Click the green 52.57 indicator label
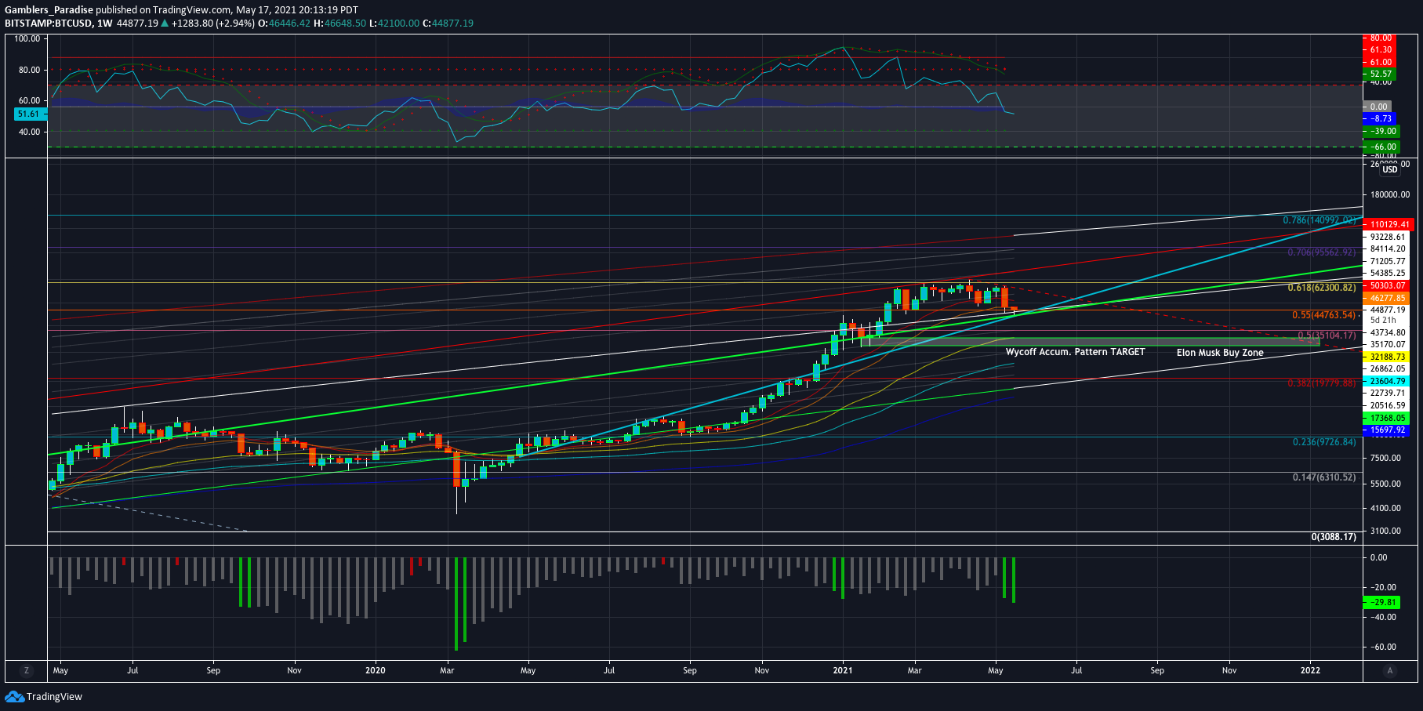Screen dimensions: 1423x711 click(1381, 74)
